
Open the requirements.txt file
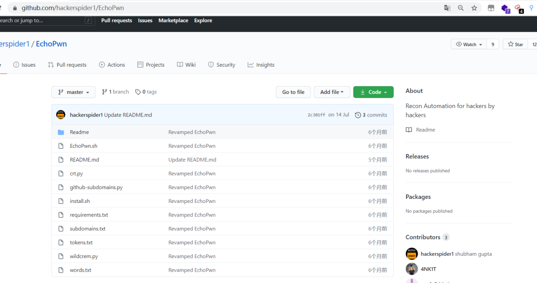coord(89,215)
